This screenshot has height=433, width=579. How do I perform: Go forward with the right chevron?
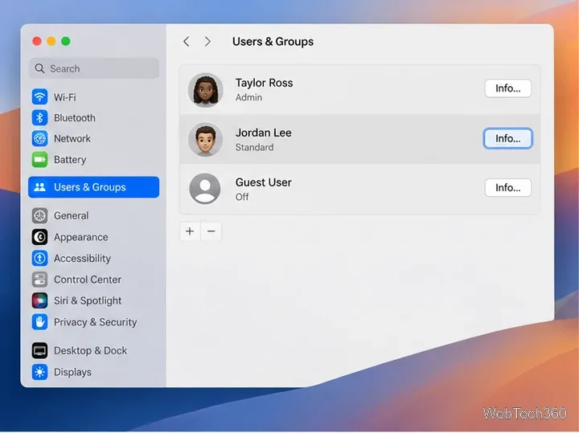208,42
